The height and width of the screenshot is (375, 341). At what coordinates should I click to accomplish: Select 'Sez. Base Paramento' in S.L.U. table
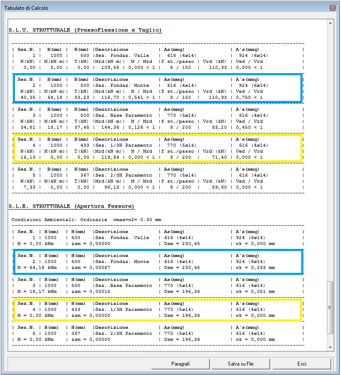pos(124,115)
